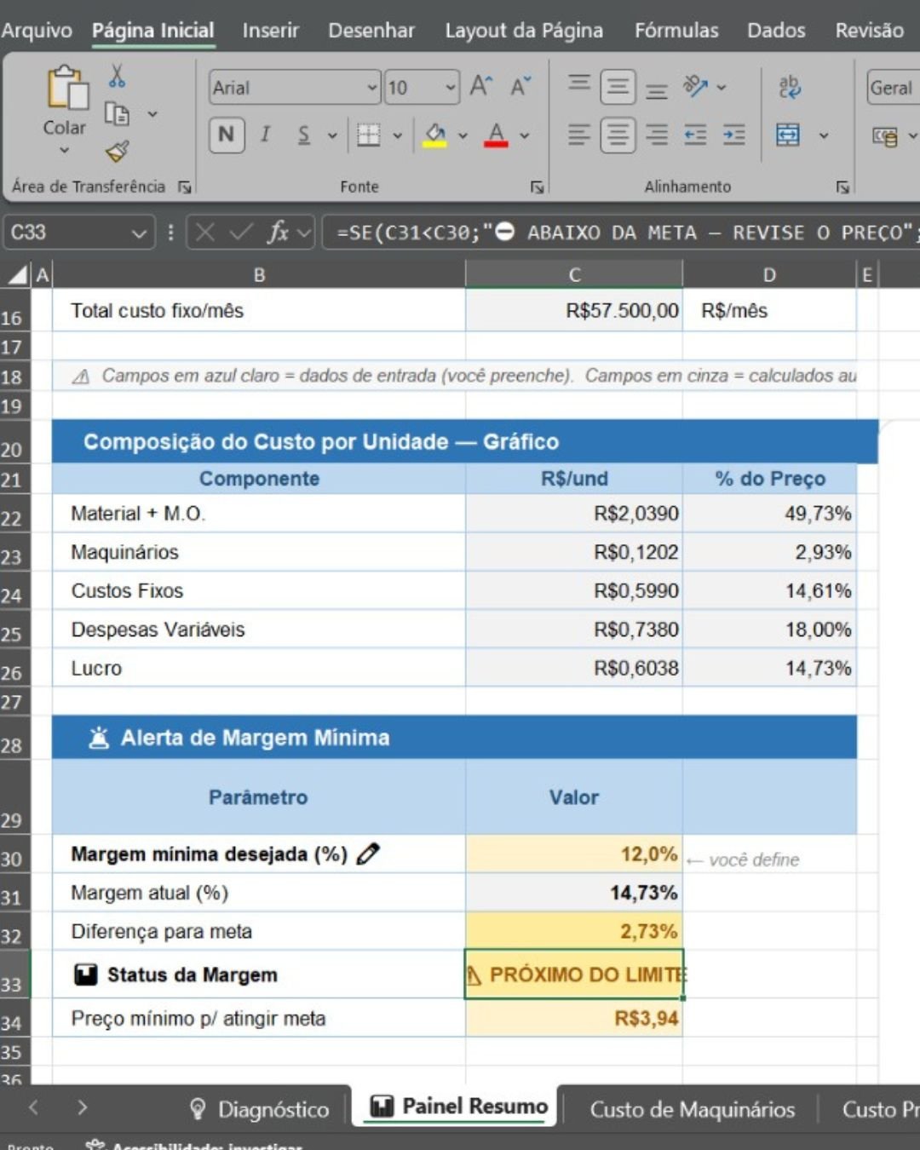Screen dimensions: 920x1150
Task: Select row 30 header
Action: click(14, 854)
